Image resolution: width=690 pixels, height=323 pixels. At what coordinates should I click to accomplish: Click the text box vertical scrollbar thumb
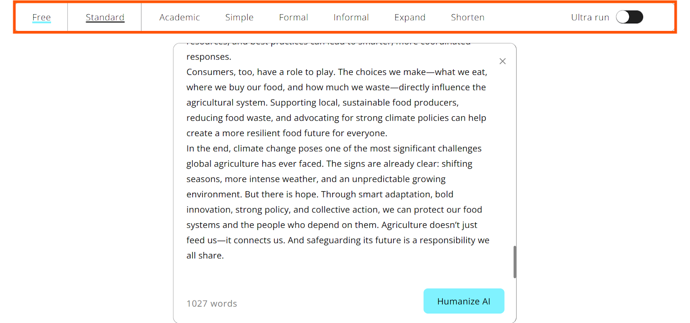514,262
